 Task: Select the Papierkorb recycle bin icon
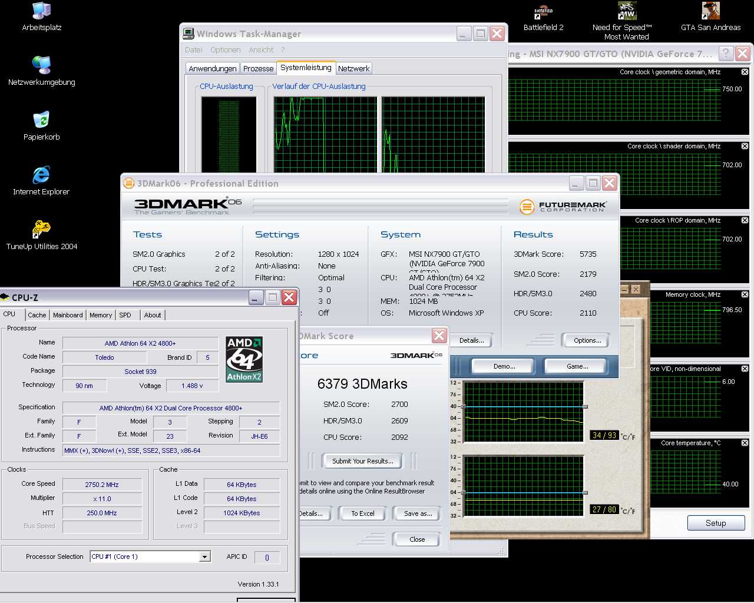pyautogui.click(x=41, y=125)
